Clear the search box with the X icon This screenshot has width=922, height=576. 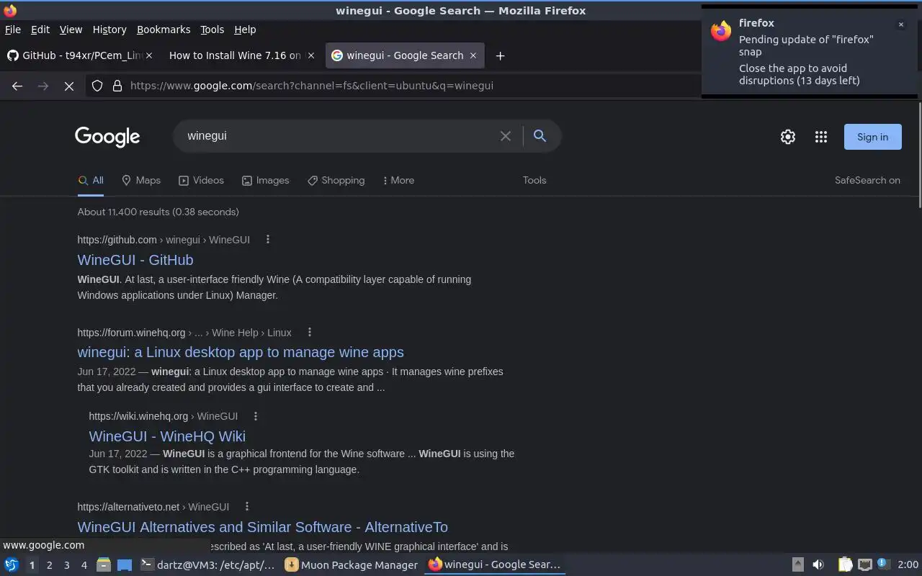tap(506, 136)
